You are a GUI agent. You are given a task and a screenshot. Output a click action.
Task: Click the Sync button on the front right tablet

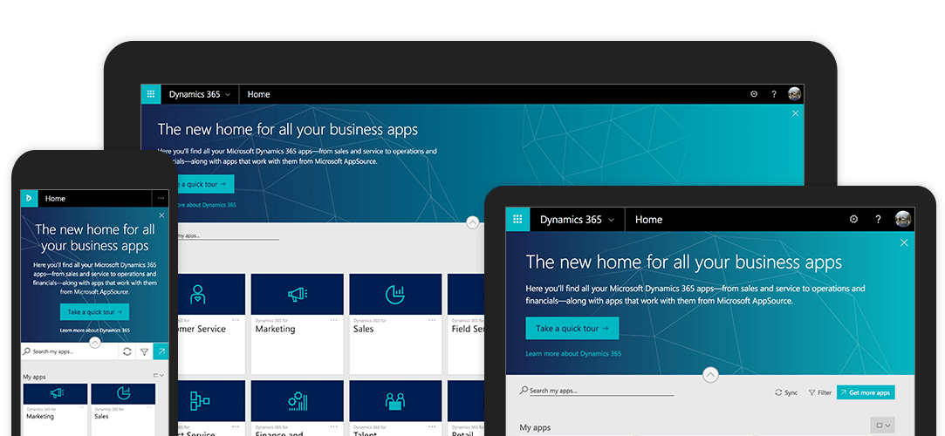pos(786,392)
